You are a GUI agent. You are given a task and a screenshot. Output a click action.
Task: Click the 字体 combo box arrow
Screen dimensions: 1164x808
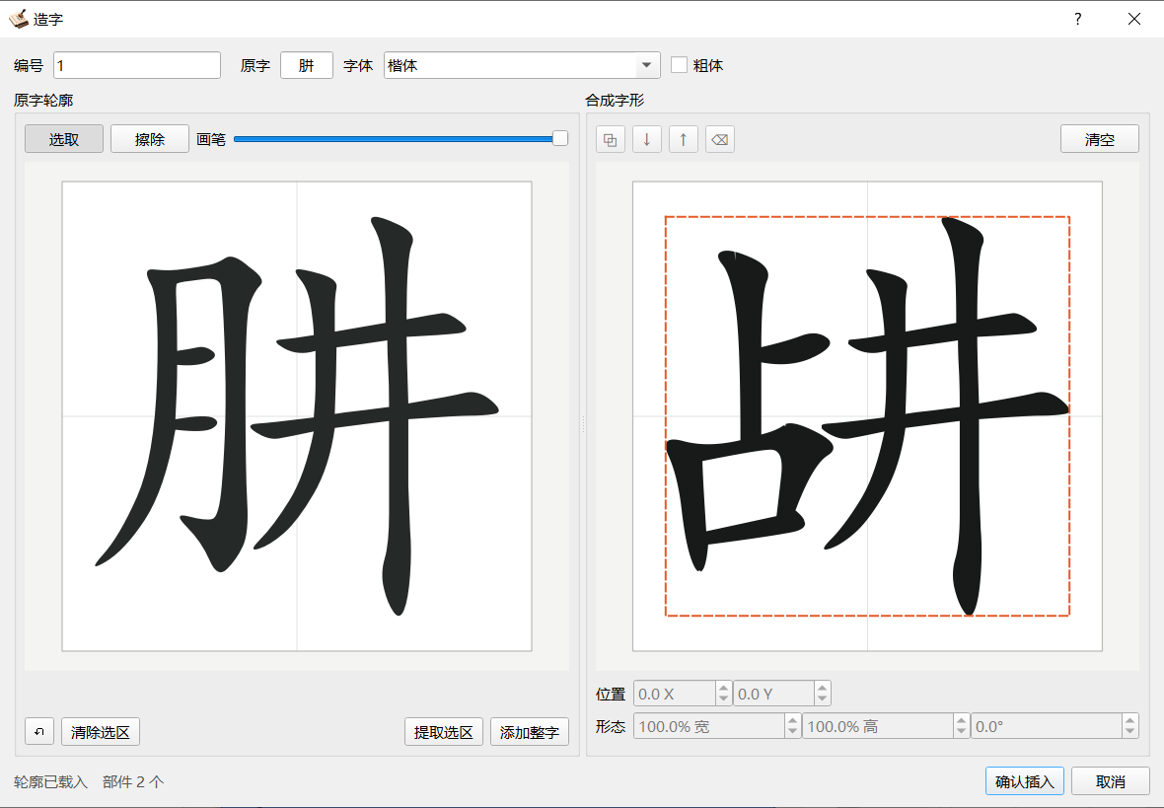pyautogui.click(x=647, y=65)
